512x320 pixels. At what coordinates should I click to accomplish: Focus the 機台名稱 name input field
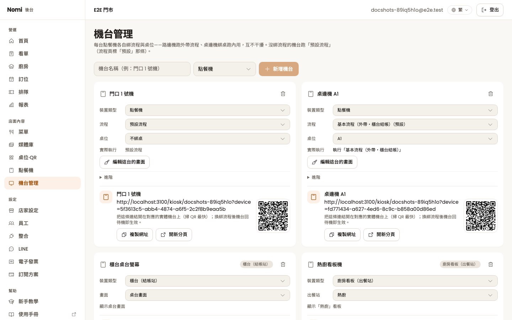pyautogui.click(x=142, y=69)
